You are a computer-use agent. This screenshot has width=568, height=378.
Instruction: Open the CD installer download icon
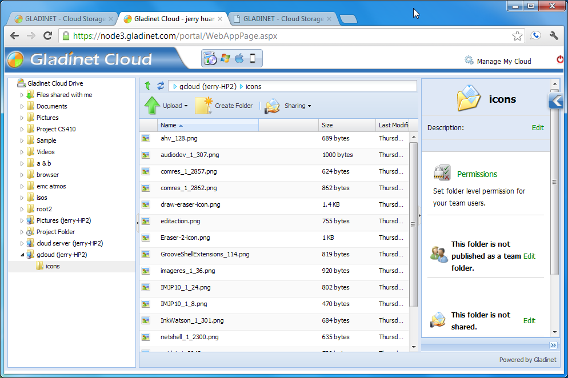[x=210, y=58]
